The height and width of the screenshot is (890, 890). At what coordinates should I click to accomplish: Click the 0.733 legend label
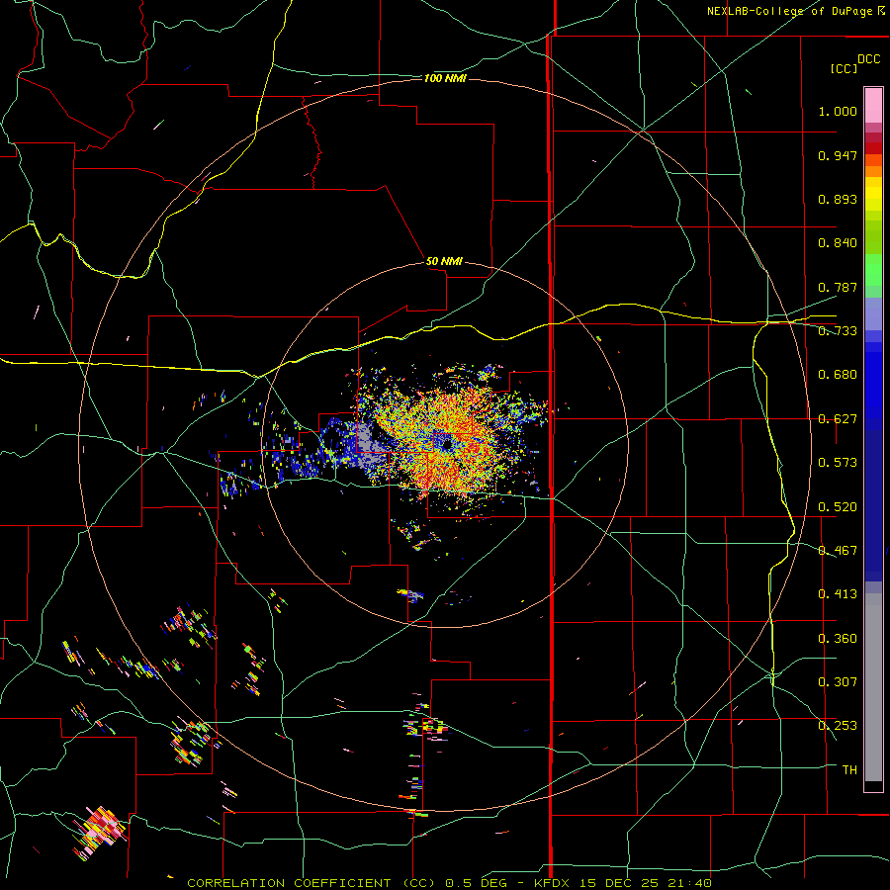pos(838,331)
